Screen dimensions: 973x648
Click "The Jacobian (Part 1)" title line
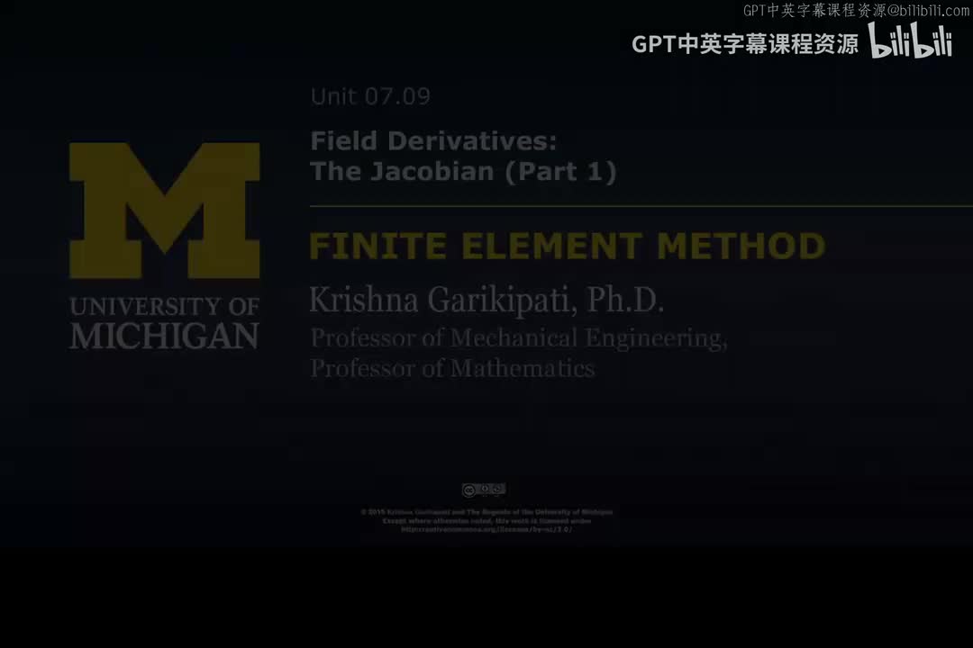(463, 171)
